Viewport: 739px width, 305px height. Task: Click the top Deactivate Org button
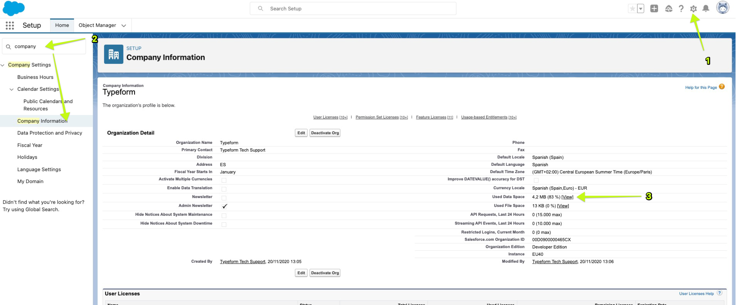325,133
